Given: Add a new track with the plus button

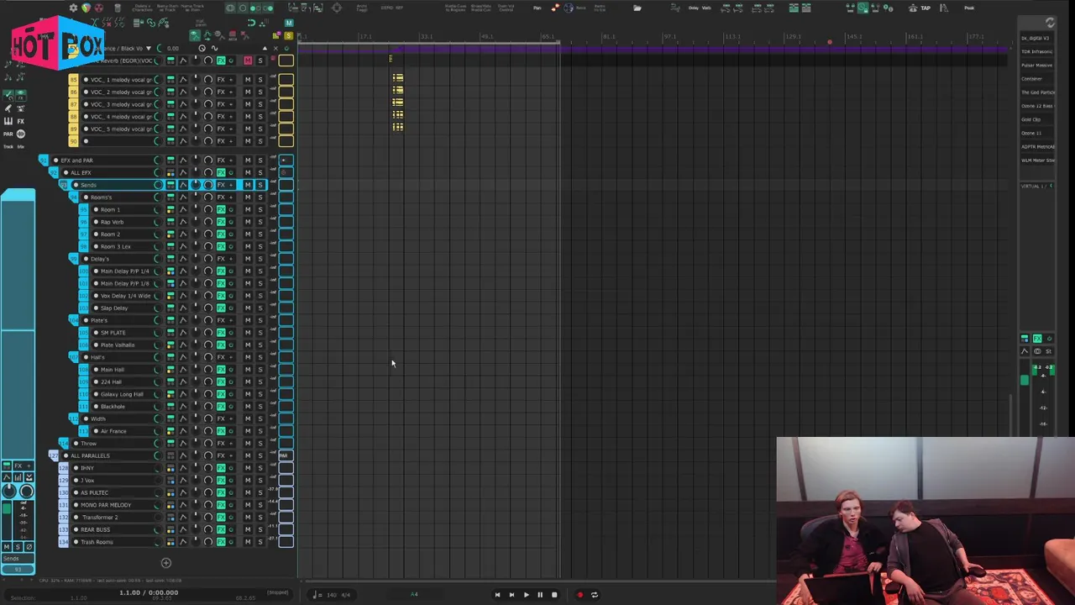Looking at the screenshot, I should (165, 563).
